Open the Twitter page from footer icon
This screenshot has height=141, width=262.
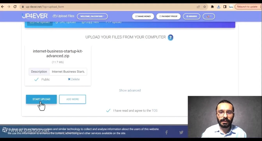pos(181,132)
